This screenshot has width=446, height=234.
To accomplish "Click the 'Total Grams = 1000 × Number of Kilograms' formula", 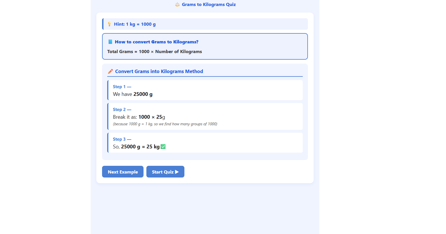I will click(x=154, y=52).
